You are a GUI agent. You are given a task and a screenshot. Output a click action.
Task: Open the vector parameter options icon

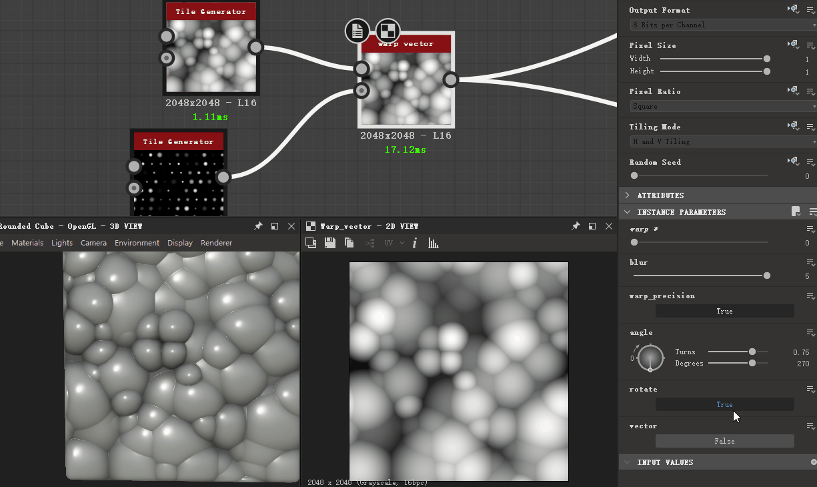(810, 426)
